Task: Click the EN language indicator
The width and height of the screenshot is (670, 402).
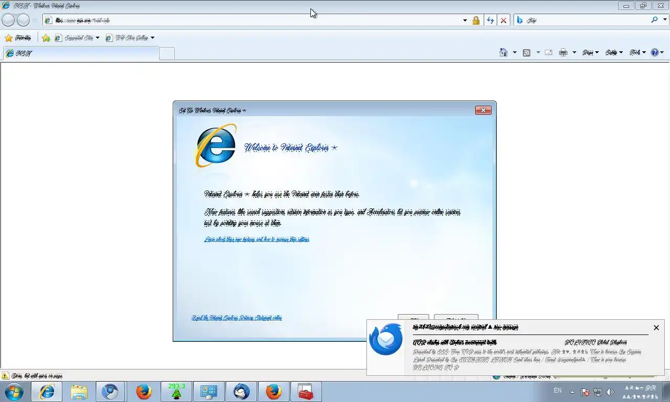Action: [557, 391]
